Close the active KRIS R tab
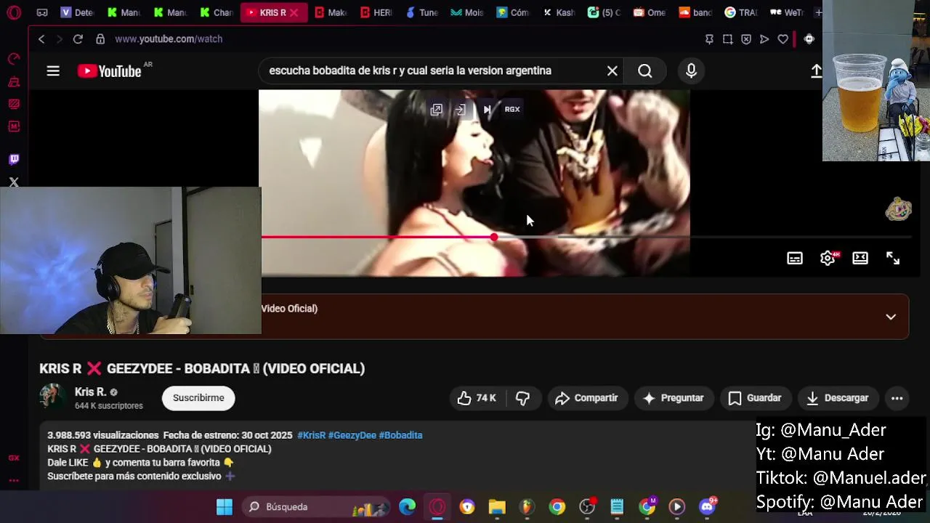The image size is (930, 523). coord(294,12)
